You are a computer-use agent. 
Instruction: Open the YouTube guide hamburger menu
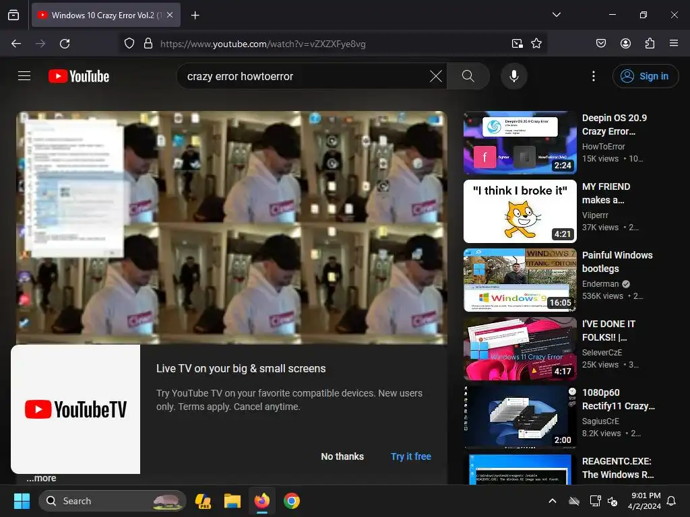pyautogui.click(x=24, y=76)
